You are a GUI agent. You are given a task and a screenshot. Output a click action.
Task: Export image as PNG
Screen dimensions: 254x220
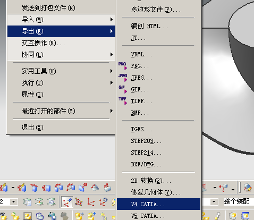[x=158, y=66]
